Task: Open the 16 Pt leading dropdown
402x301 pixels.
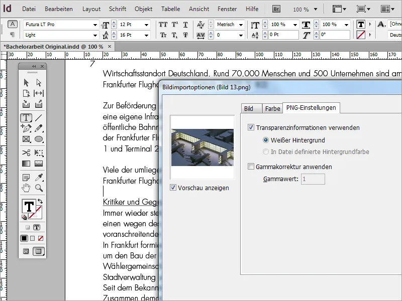Action: (x=146, y=35)
